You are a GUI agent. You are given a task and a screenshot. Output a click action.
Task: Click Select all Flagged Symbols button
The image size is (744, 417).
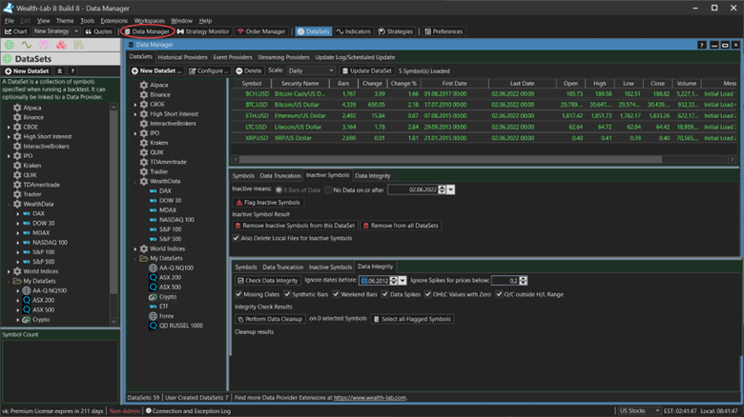(413, 319)
